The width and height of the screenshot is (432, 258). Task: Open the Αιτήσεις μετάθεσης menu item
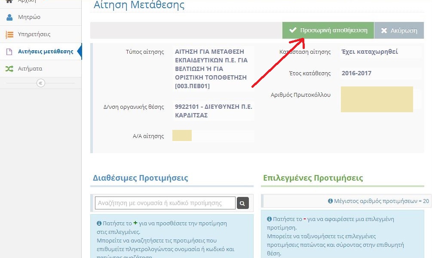pos(45,52)
